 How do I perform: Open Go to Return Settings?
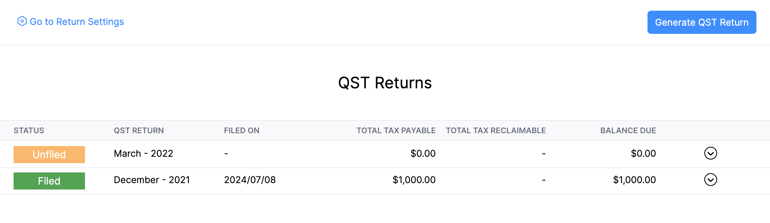point(77,21)
